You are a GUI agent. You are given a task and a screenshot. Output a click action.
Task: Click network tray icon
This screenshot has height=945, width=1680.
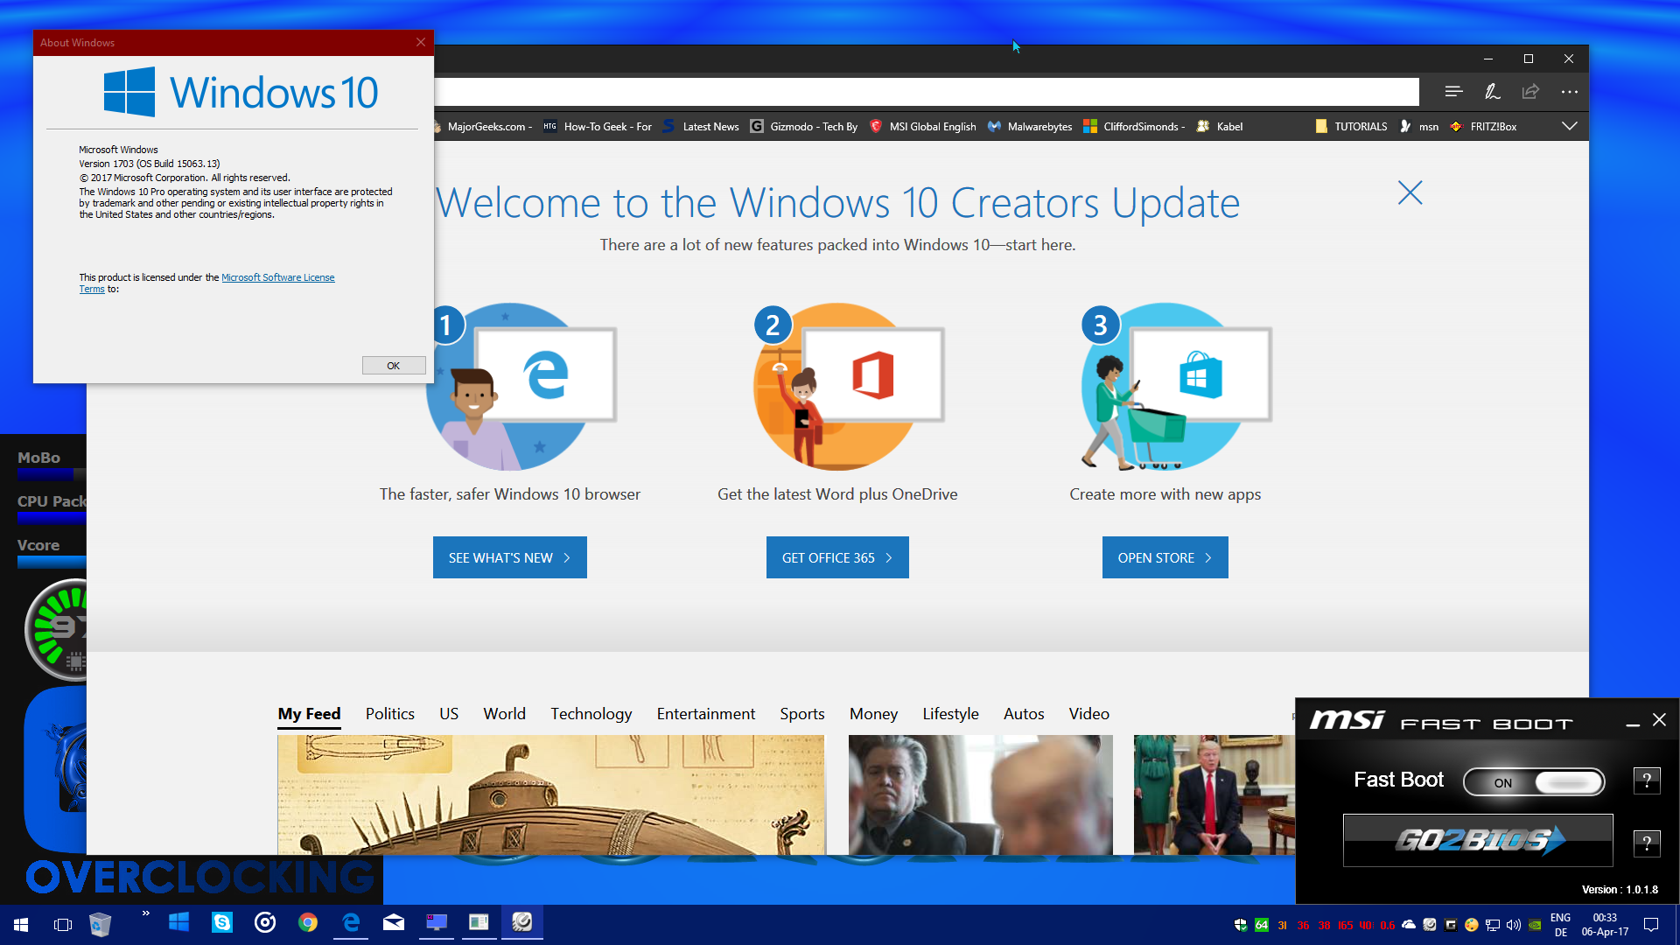[x=1493, y=925]
